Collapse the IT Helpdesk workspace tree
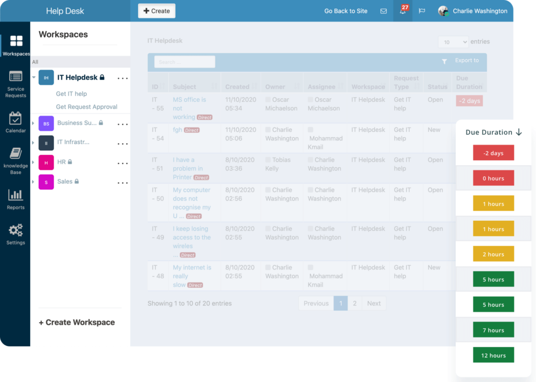 tap(34, 77)
